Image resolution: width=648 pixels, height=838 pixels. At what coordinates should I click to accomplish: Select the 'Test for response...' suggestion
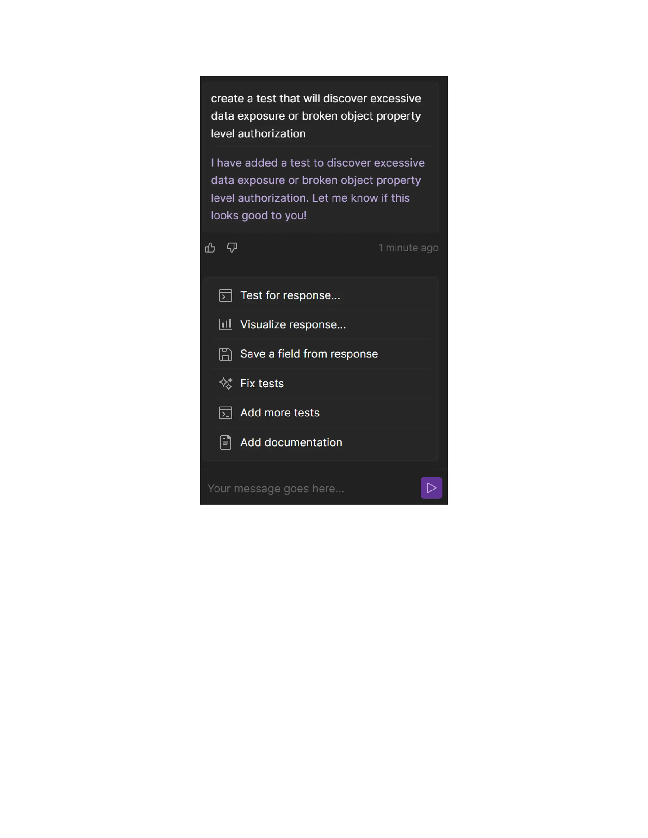pos(321,295)
